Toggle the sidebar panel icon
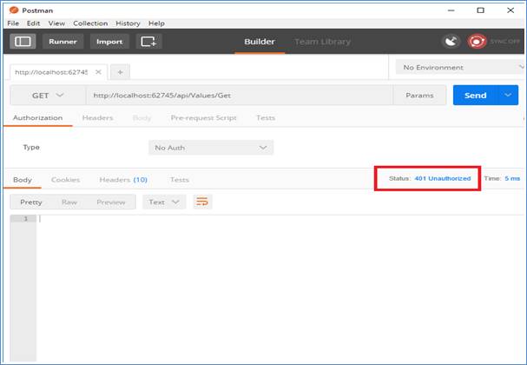 pyautogui.click(x=23, y=42)
